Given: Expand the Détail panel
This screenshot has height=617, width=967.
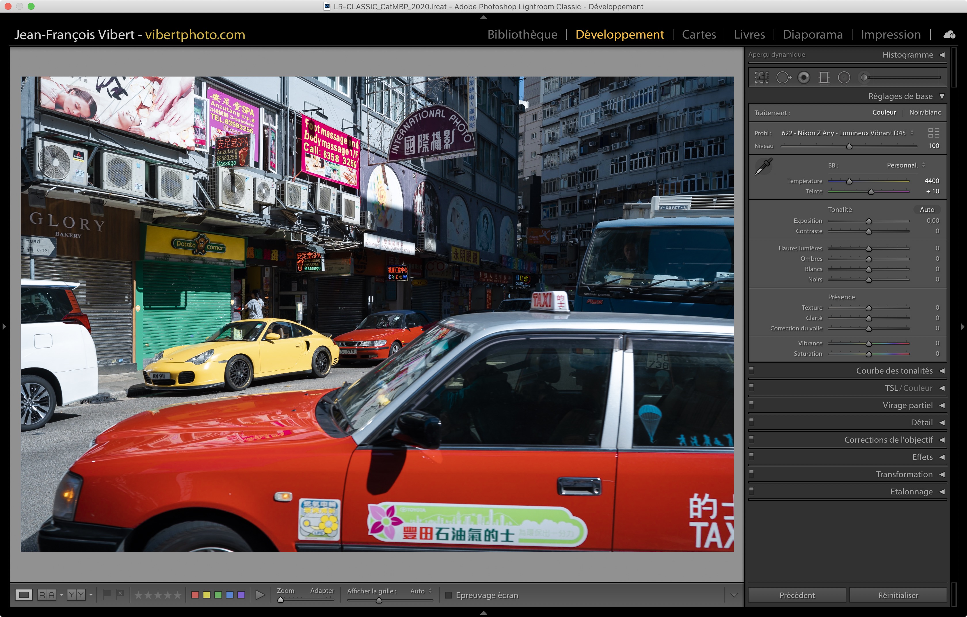Looking at the screenshot, I should 922,422.
